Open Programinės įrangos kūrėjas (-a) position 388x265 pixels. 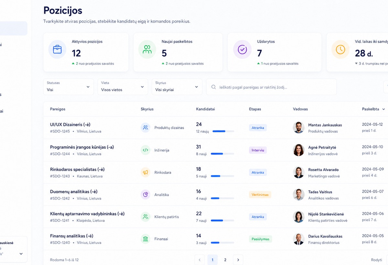pyautogui.click(x=82, y=147)
